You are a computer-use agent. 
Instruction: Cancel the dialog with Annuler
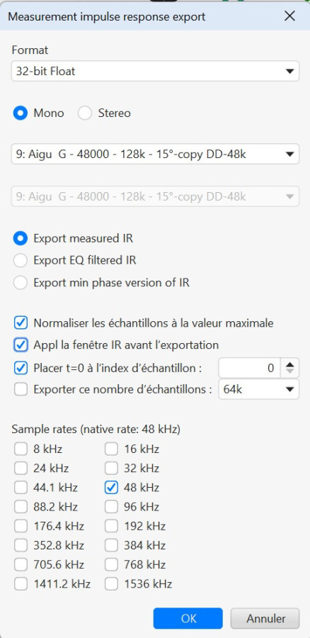(265, 618)
